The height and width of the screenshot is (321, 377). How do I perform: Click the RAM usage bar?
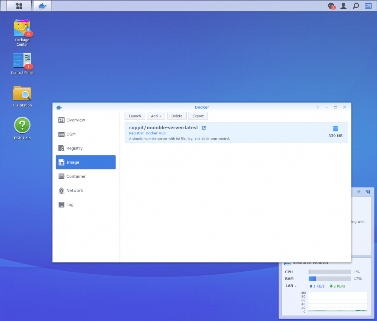click(330, 279)
